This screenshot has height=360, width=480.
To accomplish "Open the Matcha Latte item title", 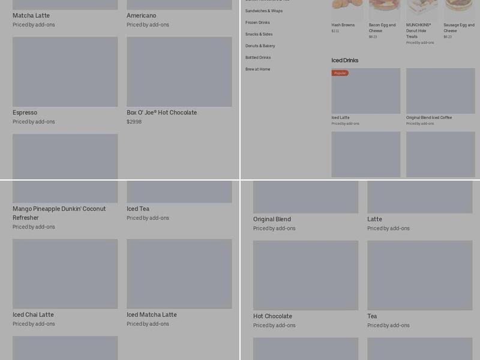I will pos(31,16).
